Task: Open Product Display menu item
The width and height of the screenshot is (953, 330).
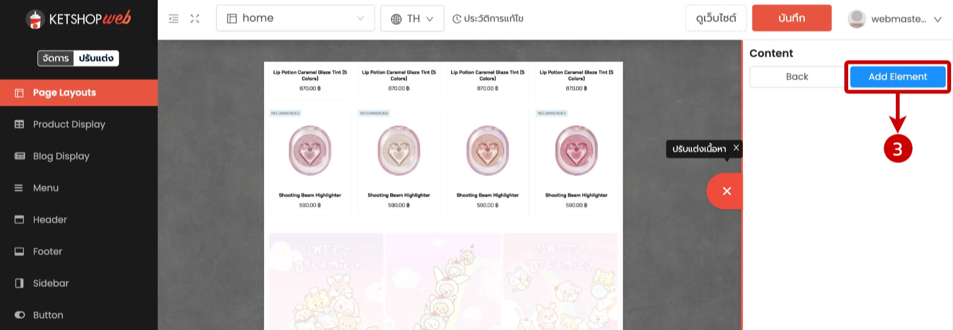Action: [x=69, y=124]
